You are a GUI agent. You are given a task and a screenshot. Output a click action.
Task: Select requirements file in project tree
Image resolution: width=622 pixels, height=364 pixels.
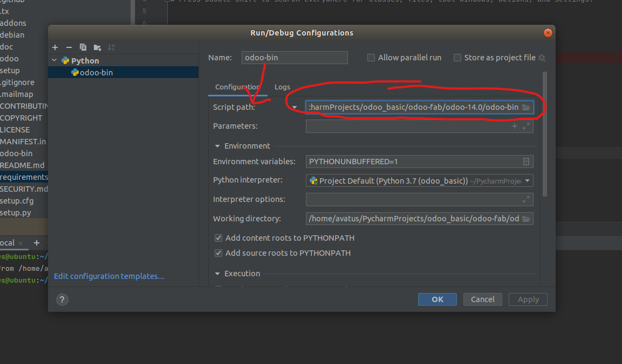(x=24, y=177)
